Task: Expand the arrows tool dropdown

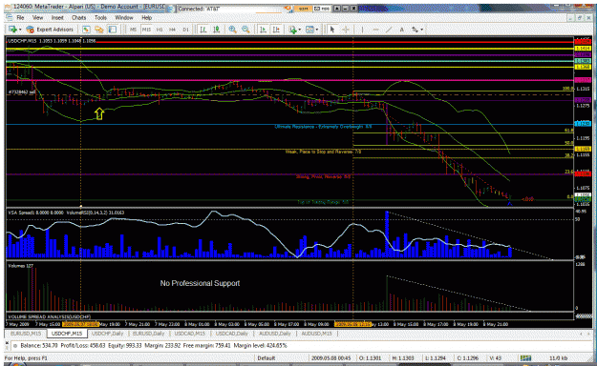Action: (422, 30)
